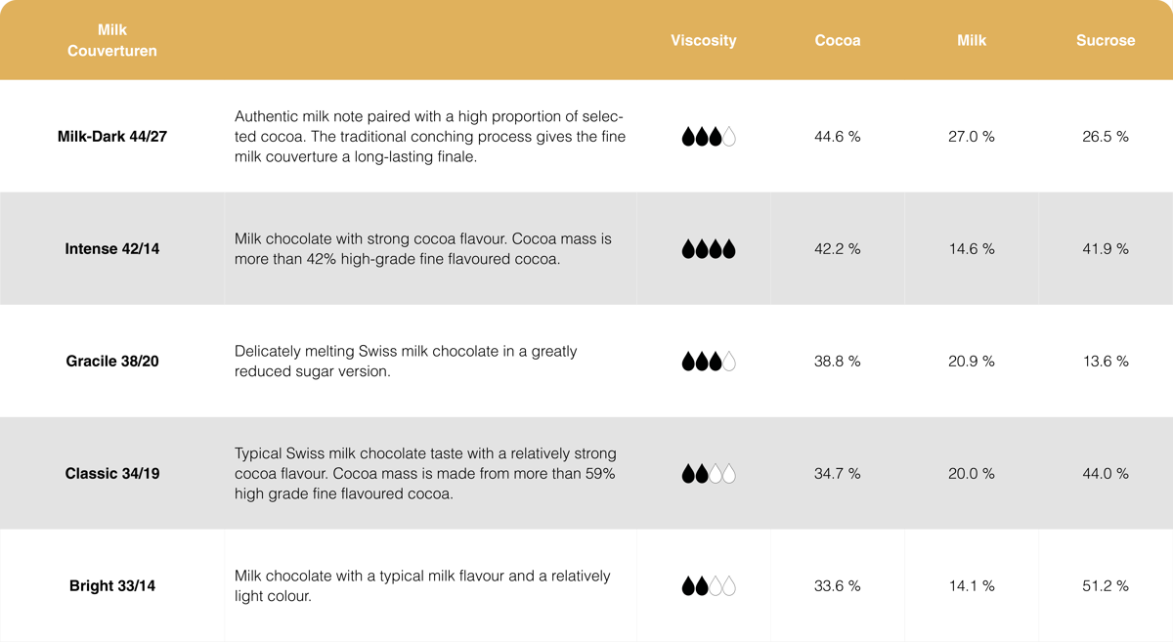Click the 51.2 % sucrose value

[1106, 586]
